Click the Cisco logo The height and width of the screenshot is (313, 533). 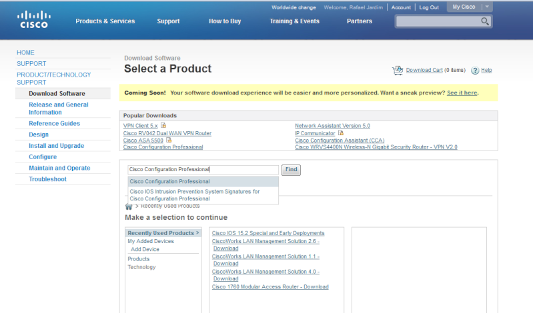pyautogui.click(x=33, y=20)
